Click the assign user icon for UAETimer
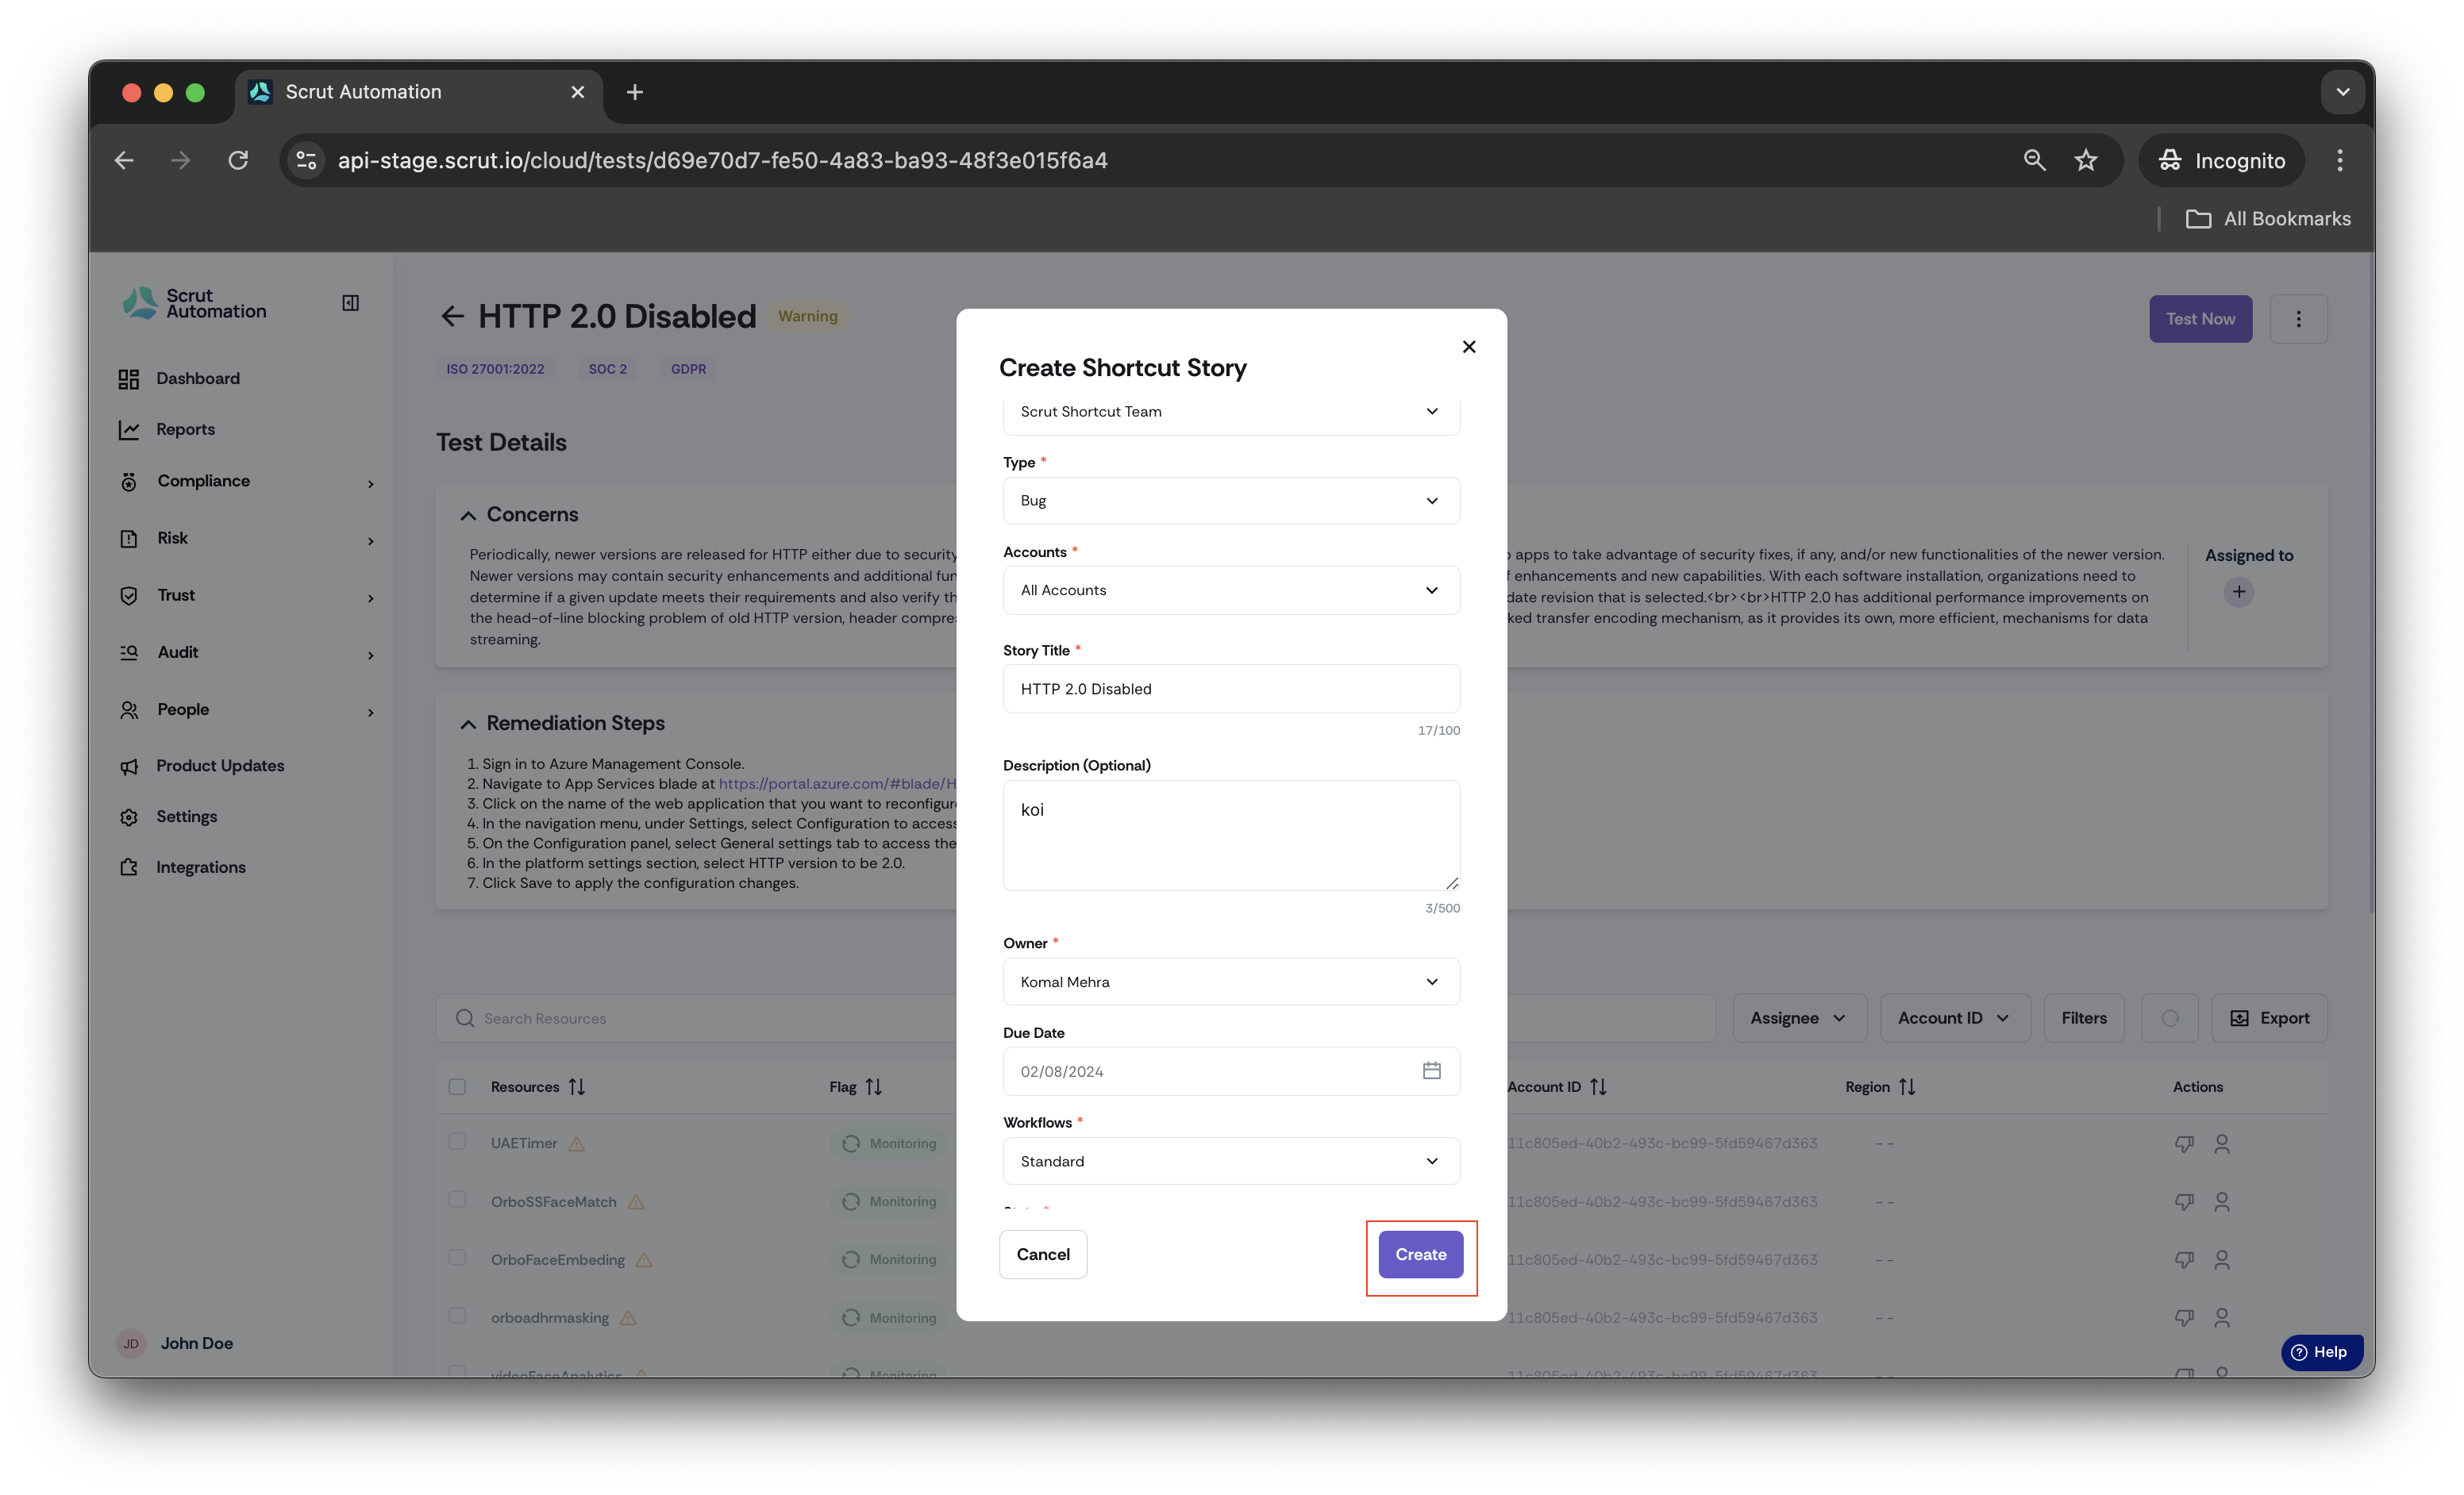This screenshot has width=2464, height=1495. click(2221, 1143)
